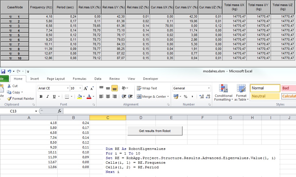Click the Increase Font Size icon
The image size is (296, 177).
pyautogui.click(x=86, y=88)
